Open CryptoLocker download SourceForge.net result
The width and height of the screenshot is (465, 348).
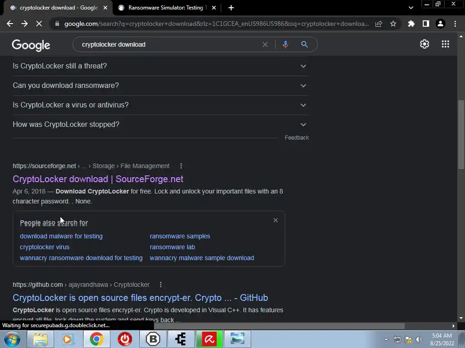[x=98, y=179]
